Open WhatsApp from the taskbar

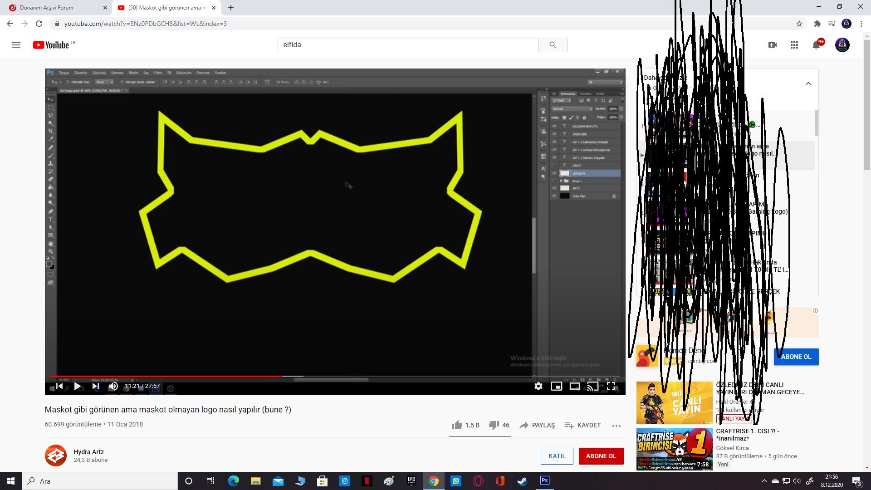pyautogui.click(x=456, y=481)
